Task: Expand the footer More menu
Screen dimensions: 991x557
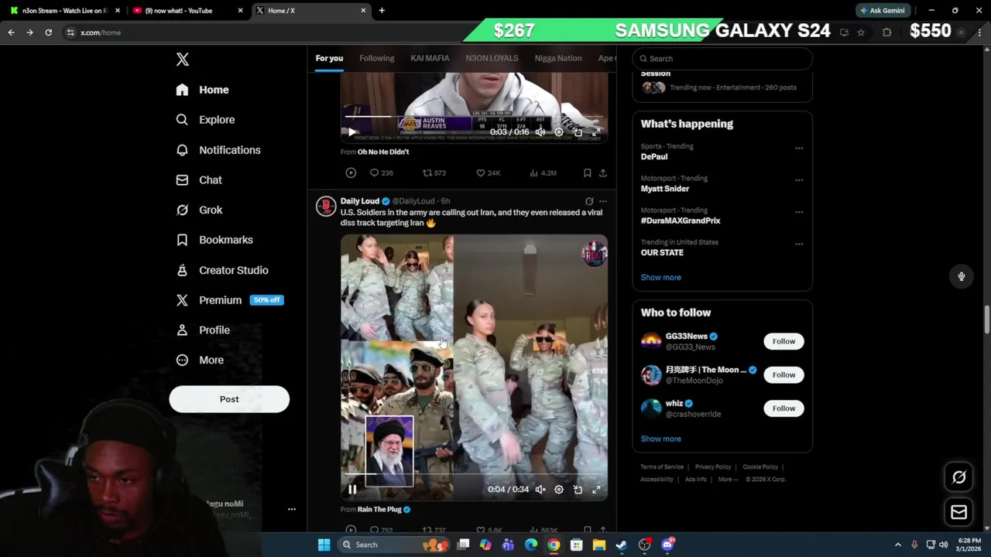Action: (x=729, y=480)
